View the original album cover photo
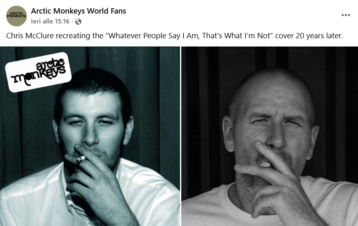 click(90, 136)
